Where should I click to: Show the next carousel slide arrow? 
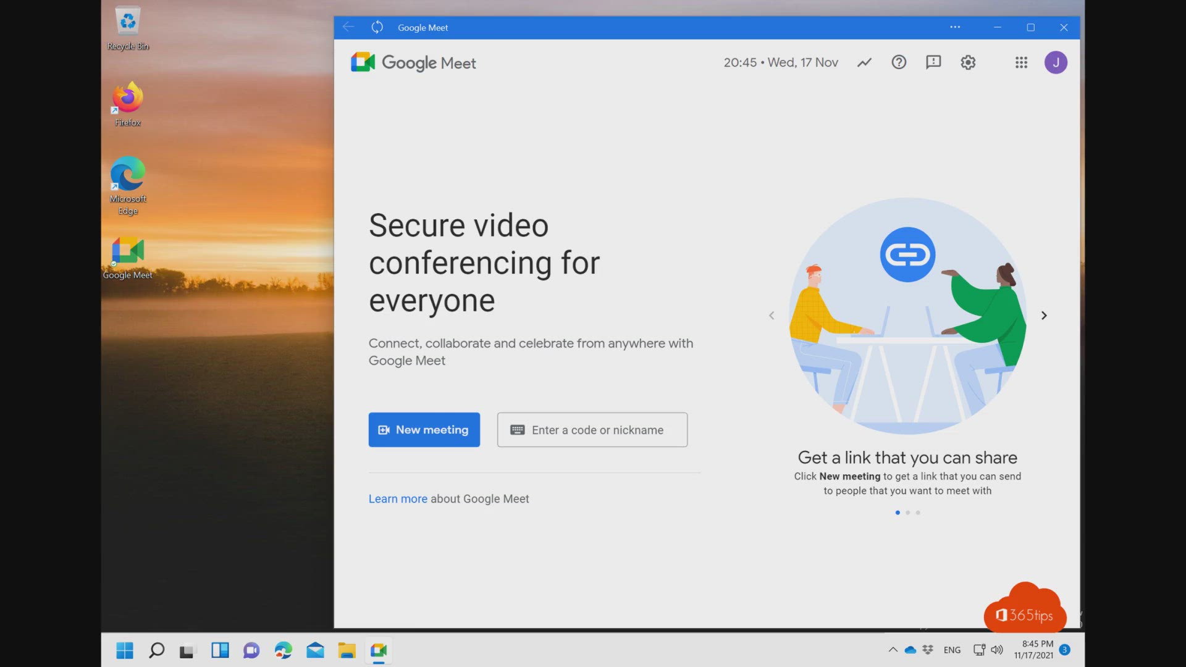click(x=1044, y=316)
